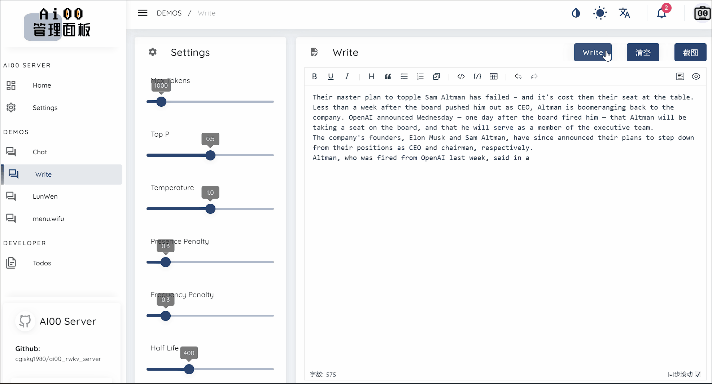
Task: Insert a code block
Action: pos(477,76)
